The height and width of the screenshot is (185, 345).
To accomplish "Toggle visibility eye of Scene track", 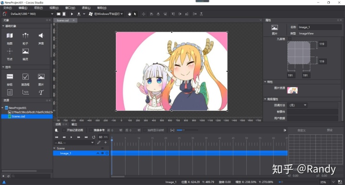I will coord(103,148).
